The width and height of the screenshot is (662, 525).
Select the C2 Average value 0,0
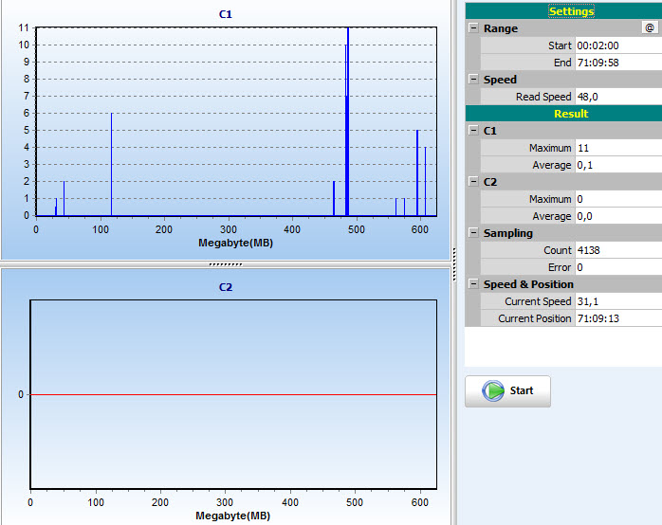pos(618,216)
